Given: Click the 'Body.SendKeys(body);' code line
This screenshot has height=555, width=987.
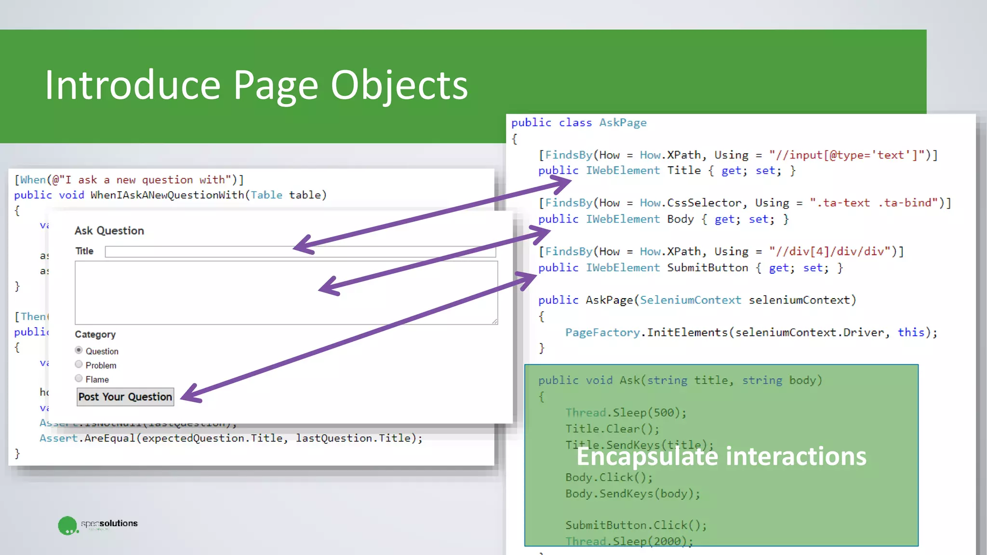Looking at the screenshot, I should (633, 494).
